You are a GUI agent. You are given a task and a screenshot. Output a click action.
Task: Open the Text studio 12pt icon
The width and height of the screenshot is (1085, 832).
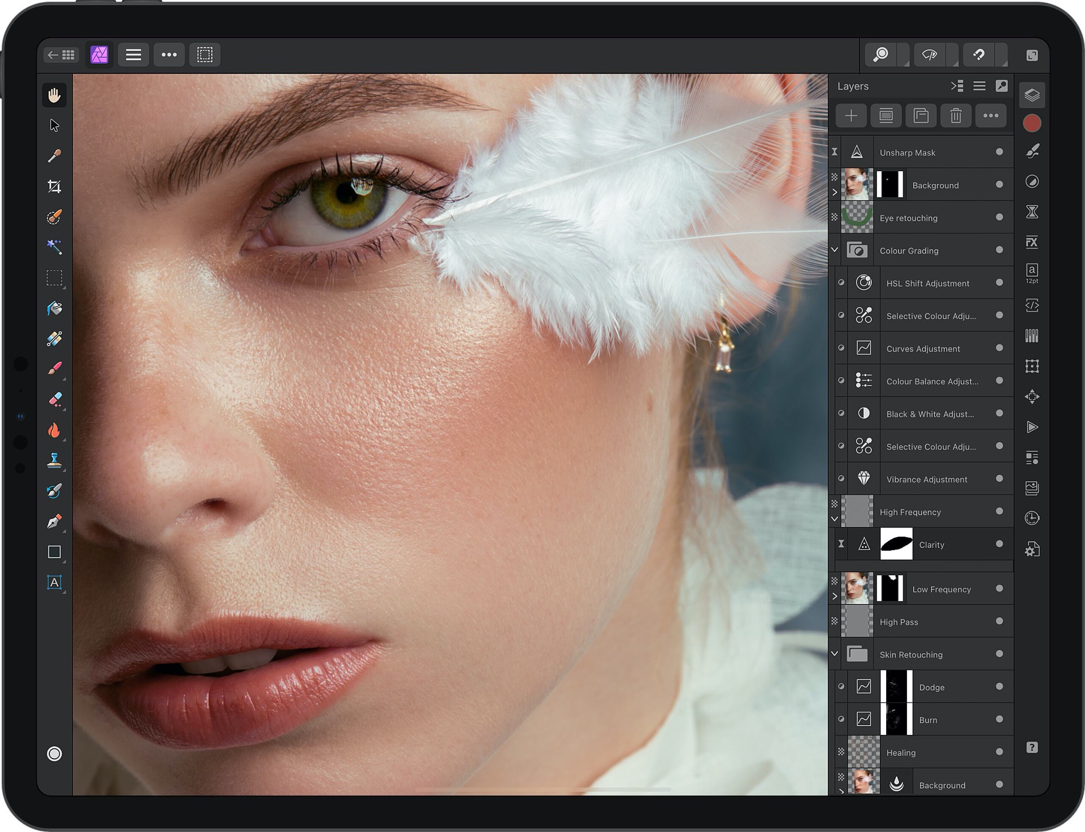(x=1032, y=273)
